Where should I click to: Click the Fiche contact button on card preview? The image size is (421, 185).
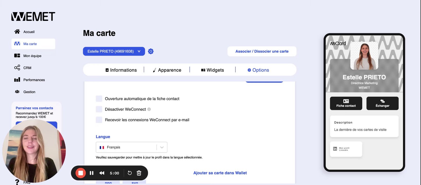[346, 103]
